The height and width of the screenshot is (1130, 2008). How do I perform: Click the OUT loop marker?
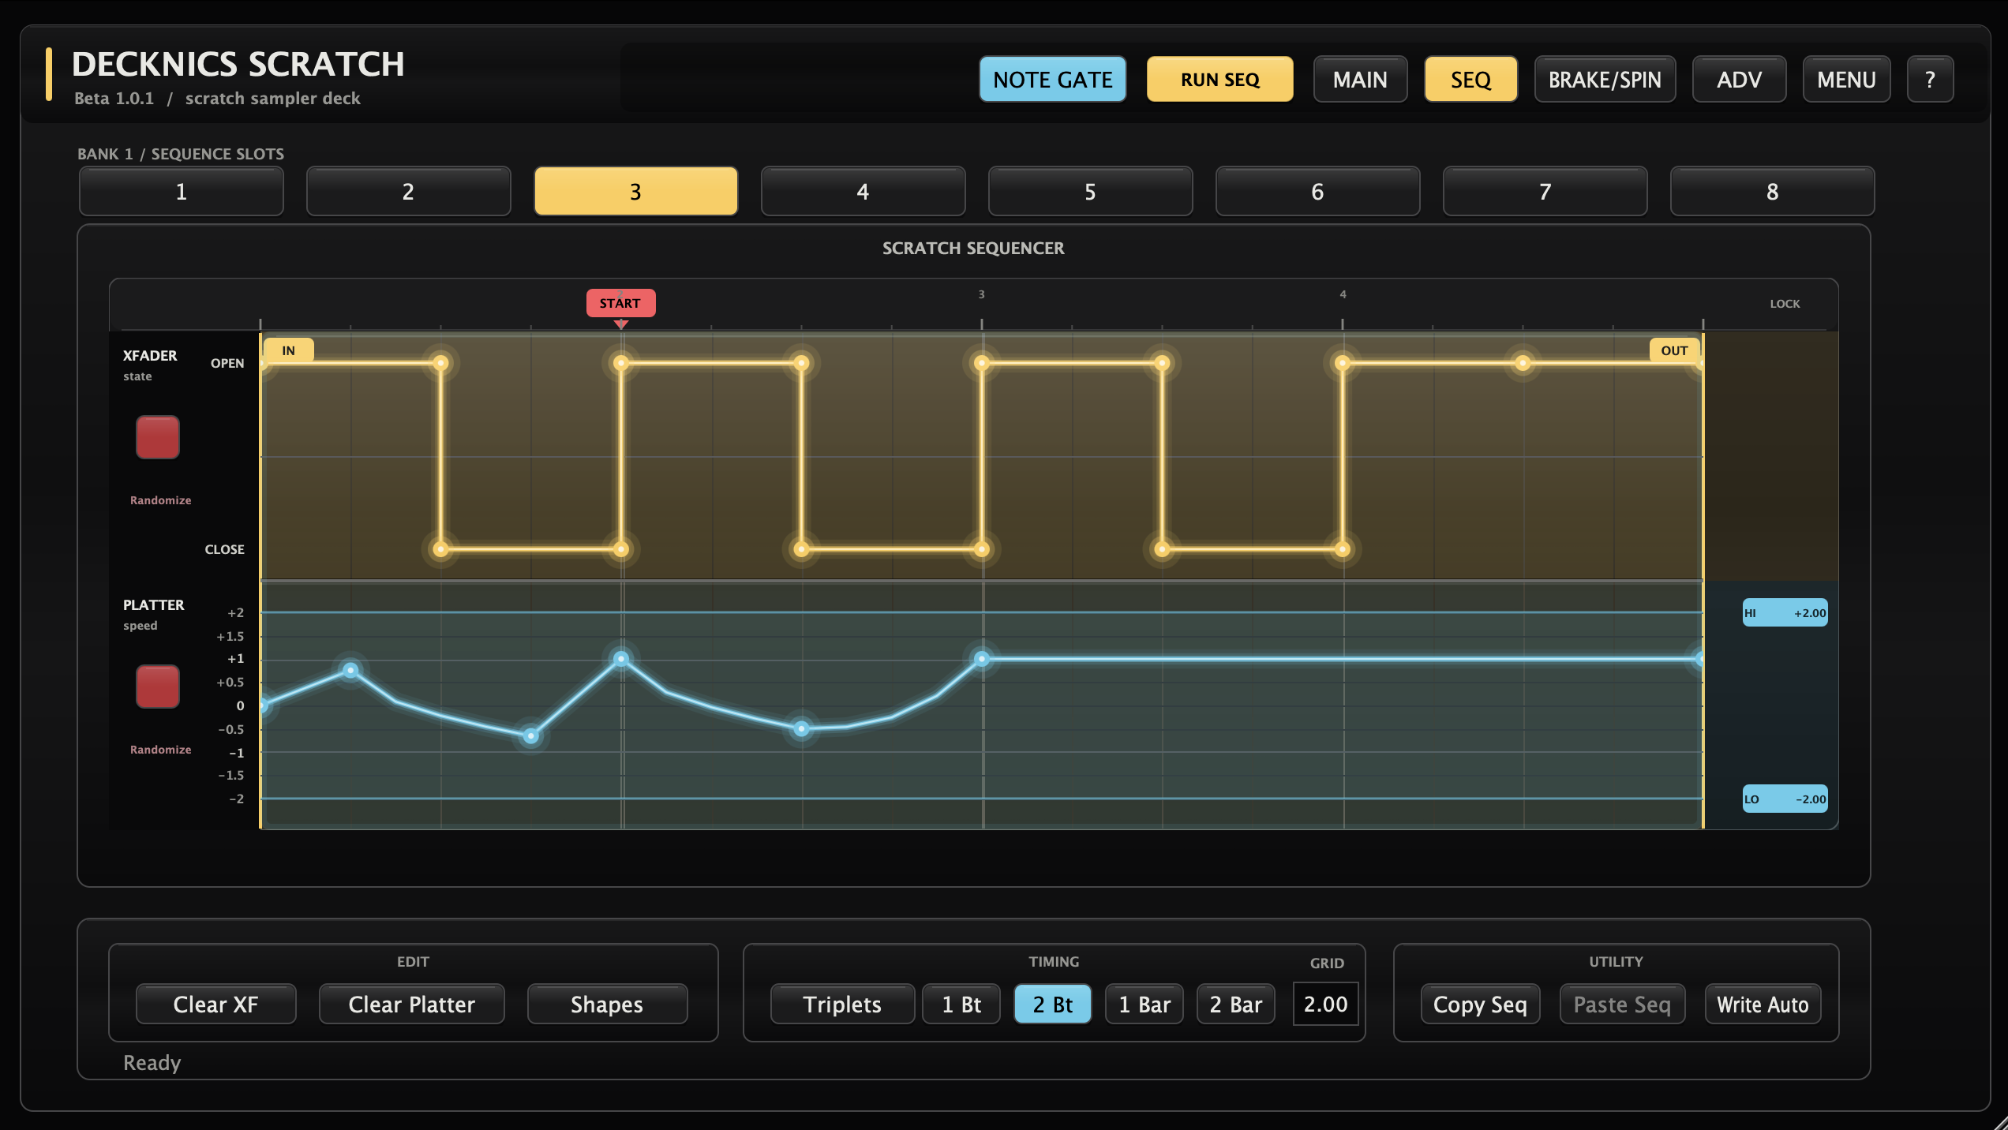1674,350
